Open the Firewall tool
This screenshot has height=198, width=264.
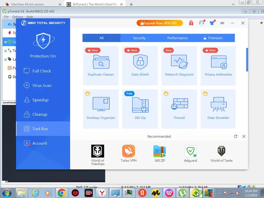coord(179,109)
